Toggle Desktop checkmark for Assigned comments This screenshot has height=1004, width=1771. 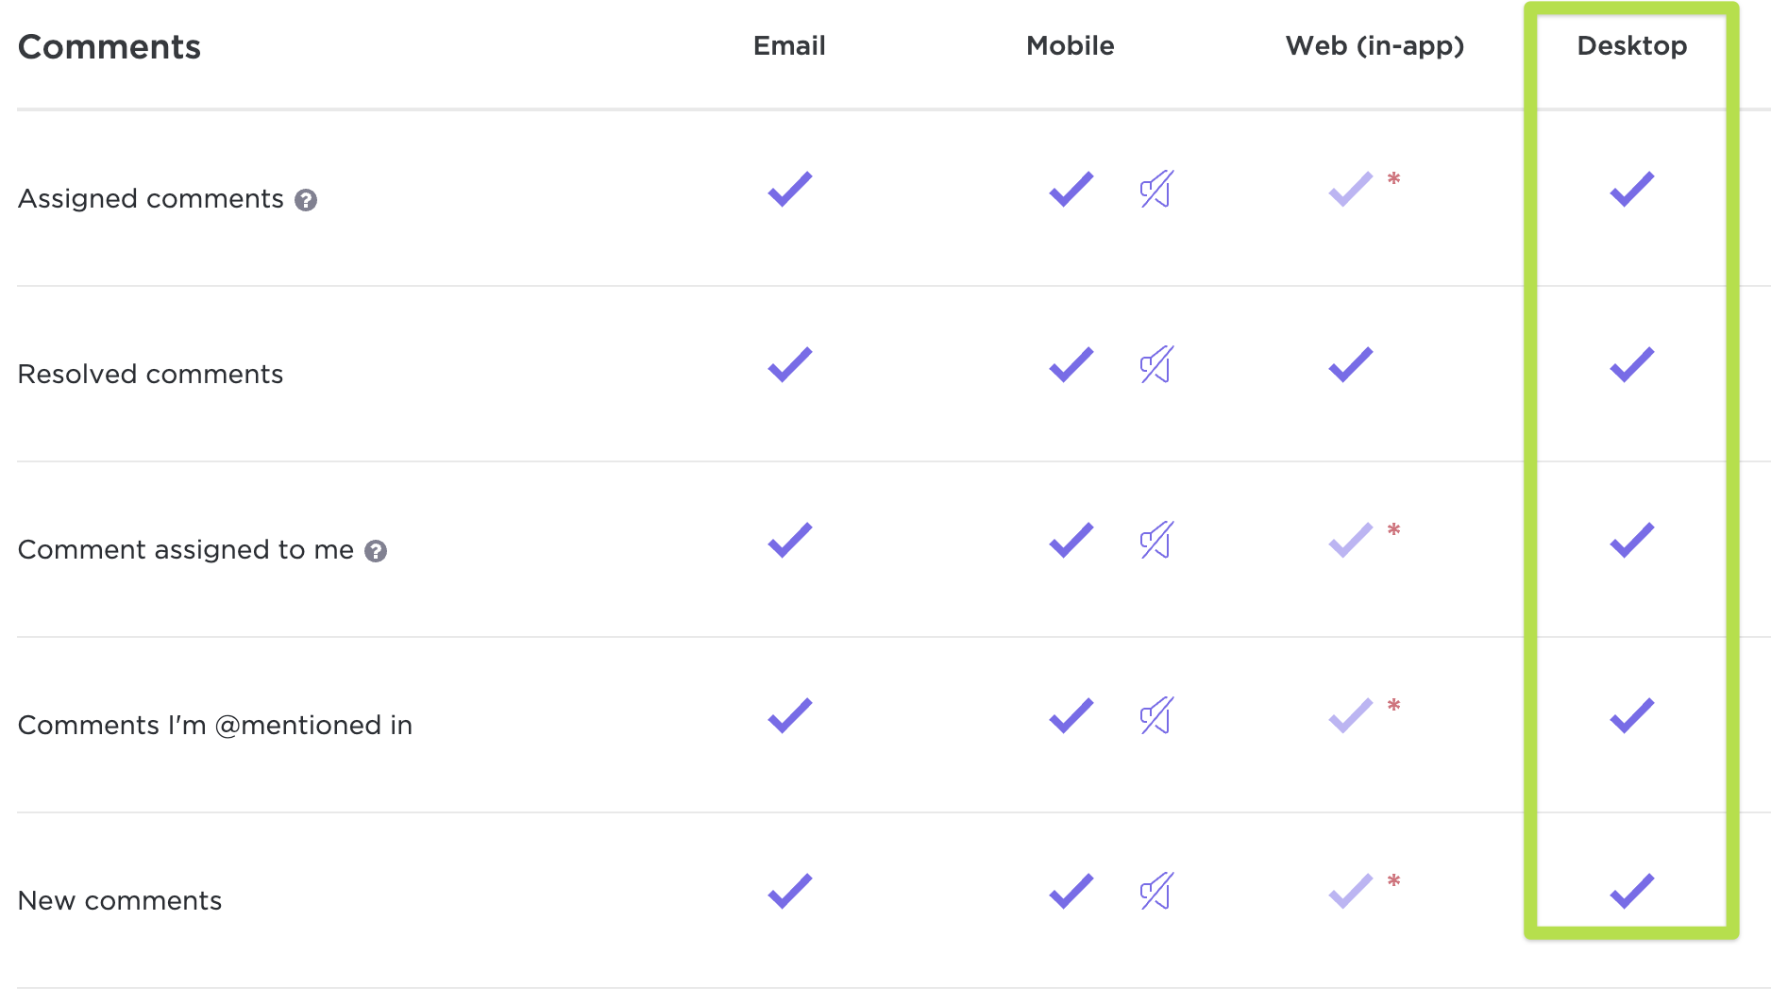pyautogui.click(x=1631, y=190)
